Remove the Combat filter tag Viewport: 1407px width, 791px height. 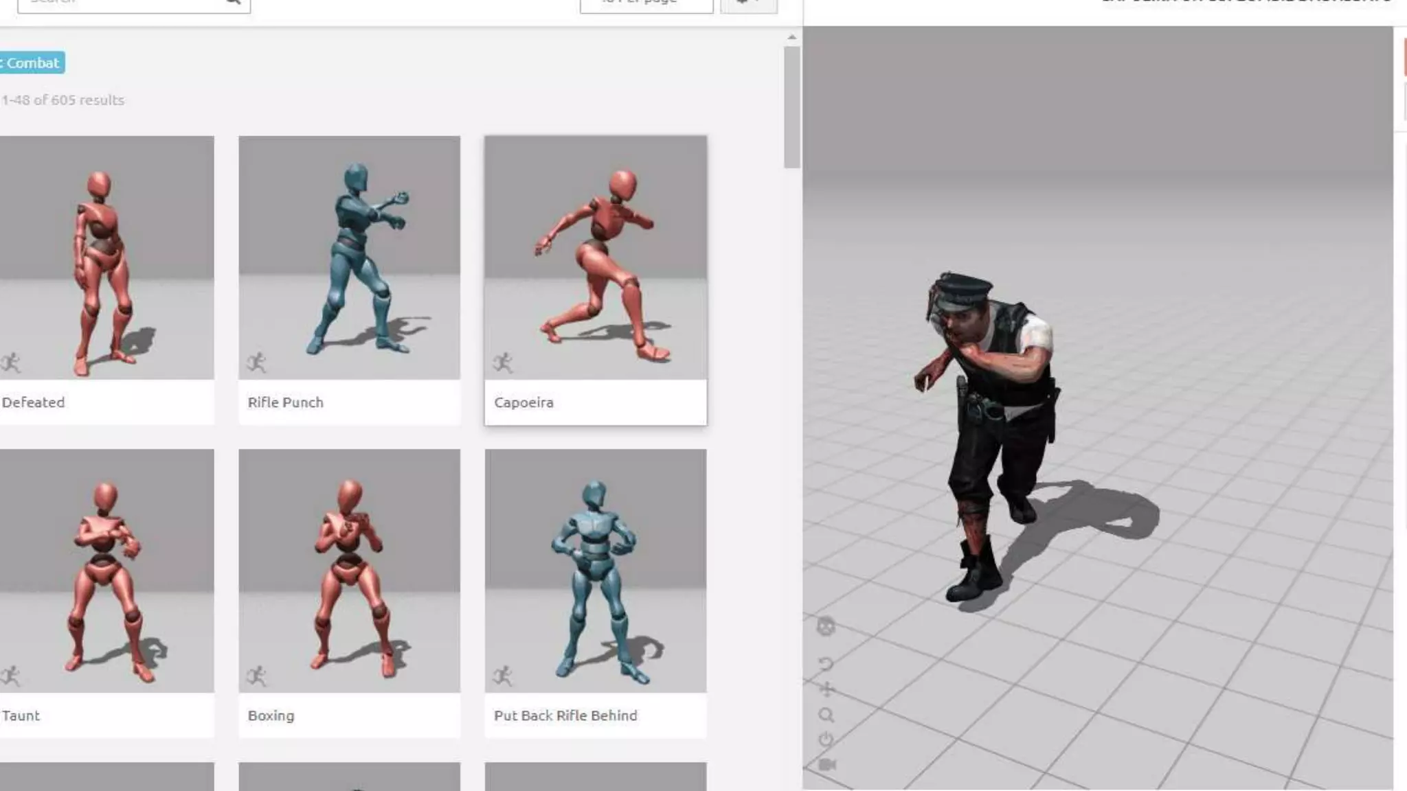coord(1,62)
